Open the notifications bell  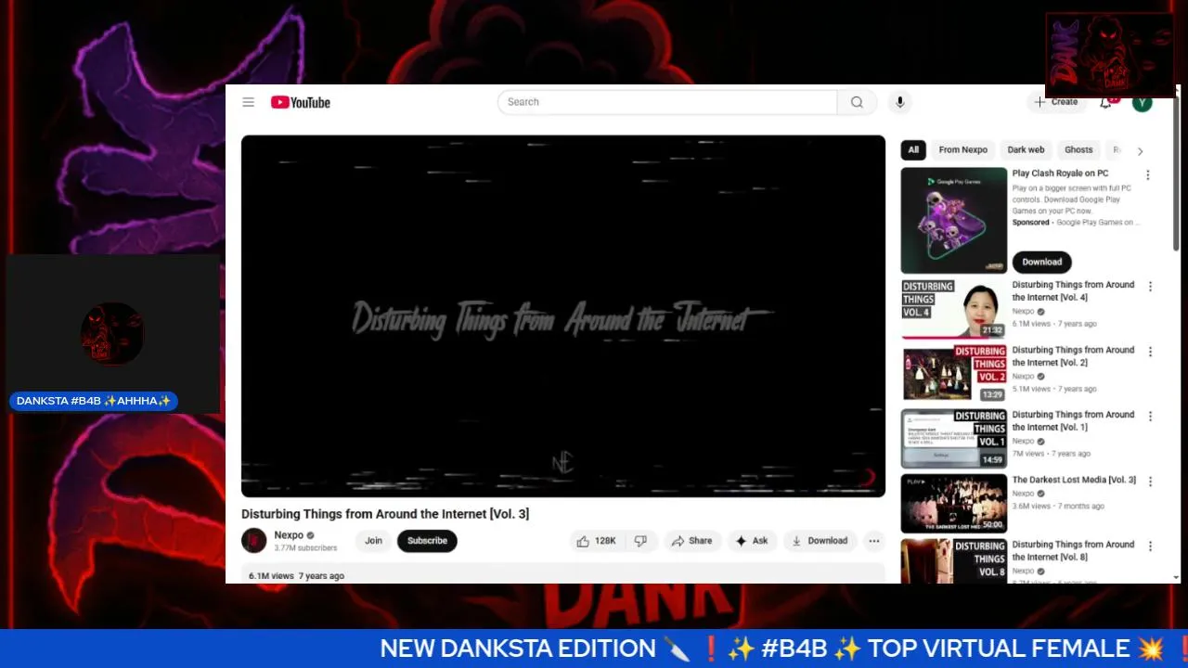pyautogui.click(x=1106, y=102)
